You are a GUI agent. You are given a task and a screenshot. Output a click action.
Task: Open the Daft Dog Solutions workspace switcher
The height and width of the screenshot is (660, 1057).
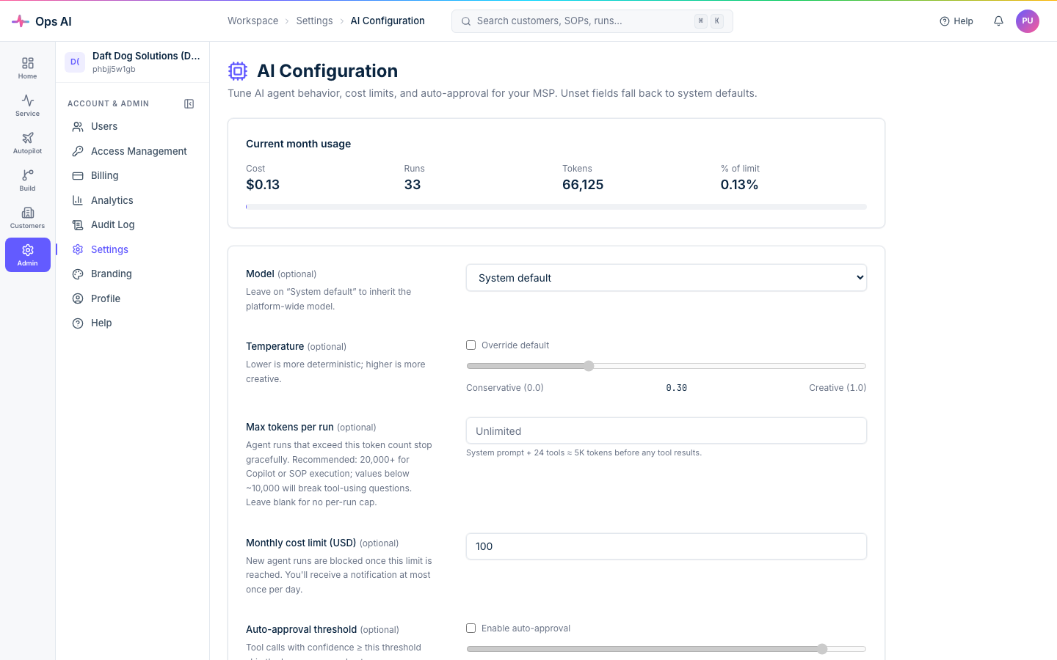tap(133, 62)
